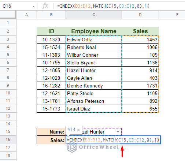Viewport: 185px width, 161px height.
Task: Open the Hazel Hunter dropdown arrow in C15
Action: coord(118,132)
